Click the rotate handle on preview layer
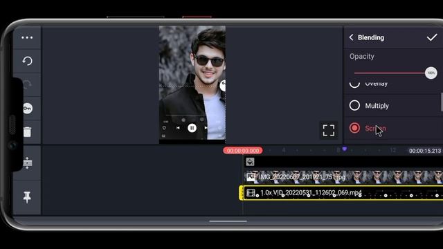The width and height of the screenshot is (443, 249). click(x=223, y=85)
